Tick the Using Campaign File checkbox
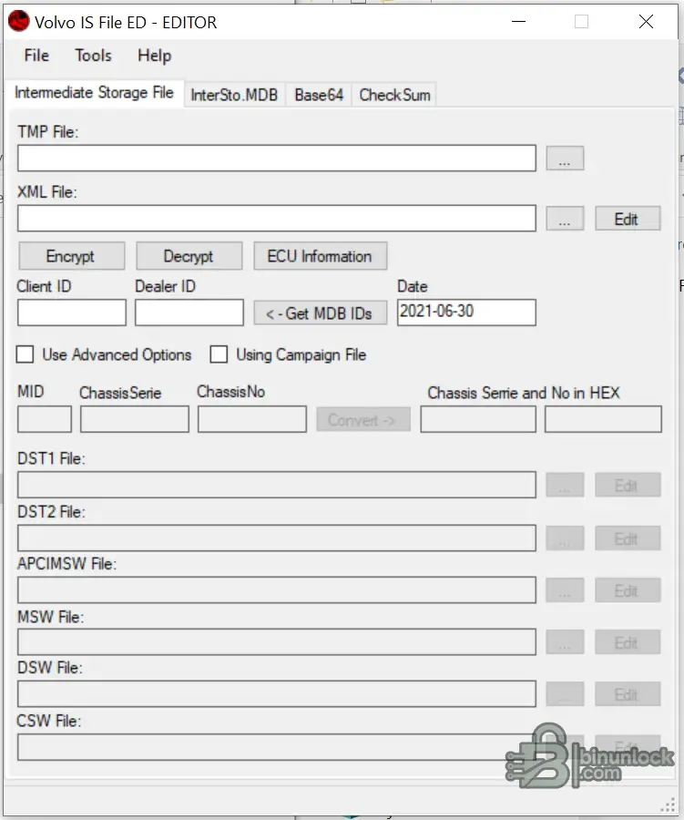The height and width of the screenshot is (820, 684). point(219,354)
